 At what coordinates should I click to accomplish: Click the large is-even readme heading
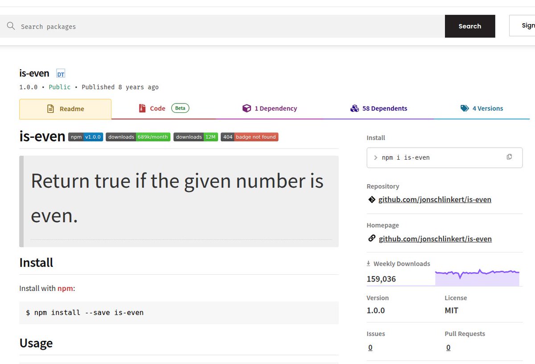pos(42,136)
